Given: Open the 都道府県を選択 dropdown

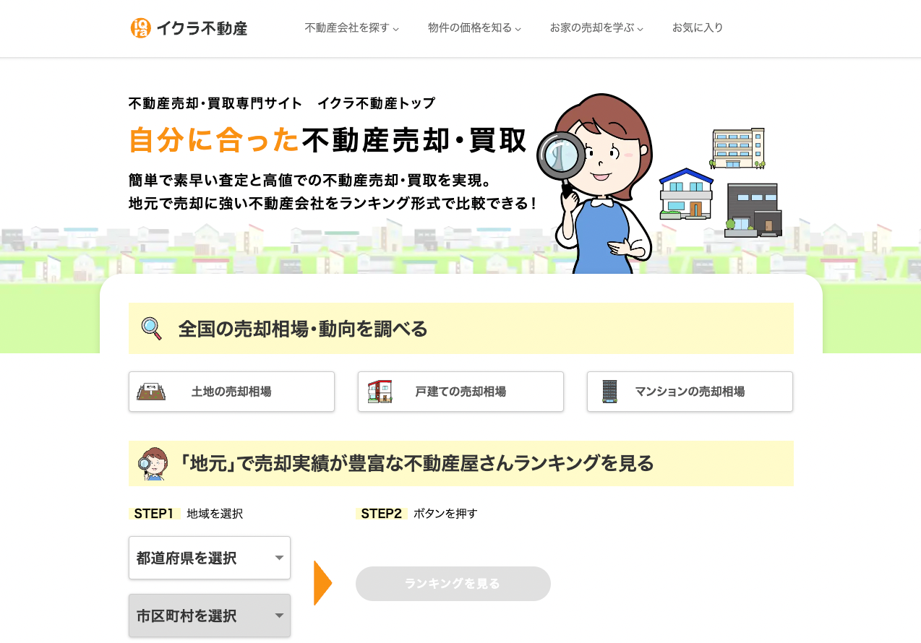Looking at the screenshot, I should coord(210,558).
